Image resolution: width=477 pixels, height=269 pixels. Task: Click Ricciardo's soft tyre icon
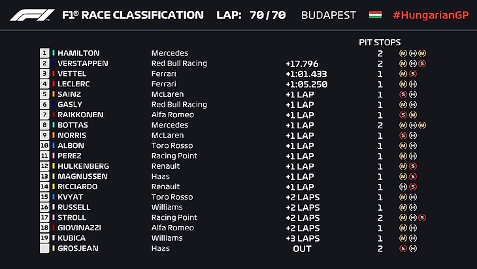[x=414, y=187]
